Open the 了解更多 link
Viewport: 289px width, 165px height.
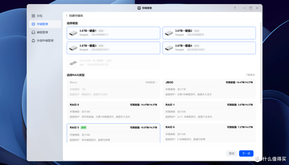pos(250,75)
